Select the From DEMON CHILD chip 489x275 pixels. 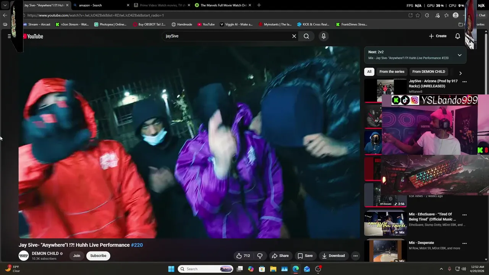pos(428,71)
